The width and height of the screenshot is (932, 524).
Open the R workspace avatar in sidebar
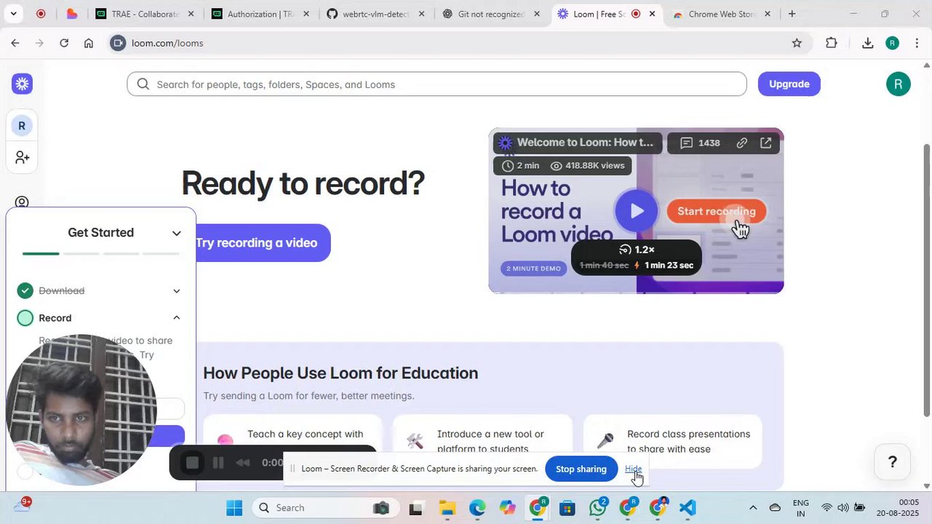click(x=22, y=126)
